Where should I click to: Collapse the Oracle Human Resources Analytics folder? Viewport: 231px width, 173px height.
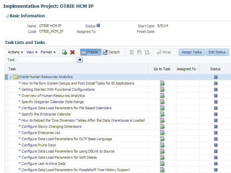(10, 77)
